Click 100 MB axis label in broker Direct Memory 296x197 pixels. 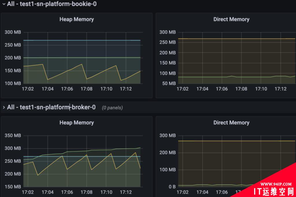tap(168, 170)
